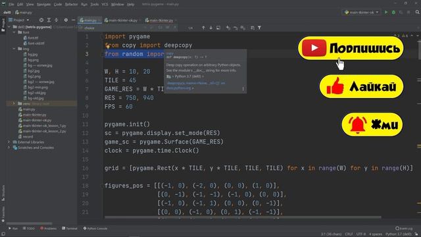The height and width of the screenshot is (237, 421).
Task: Expand Scratches and Consoles node
Action: tap(9, 147)
